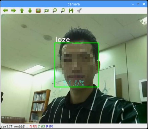Pan the image down with the down arrow
148x129 pixels.
point(30,11)
